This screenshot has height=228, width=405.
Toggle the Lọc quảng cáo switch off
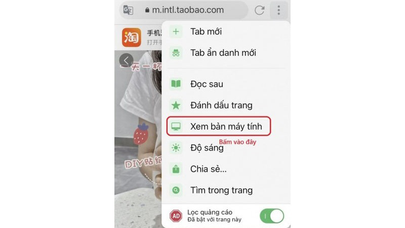(x=272, y=216)
